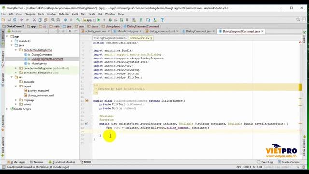Collapse the res folder
309x174 pixels.
[12, 77]
